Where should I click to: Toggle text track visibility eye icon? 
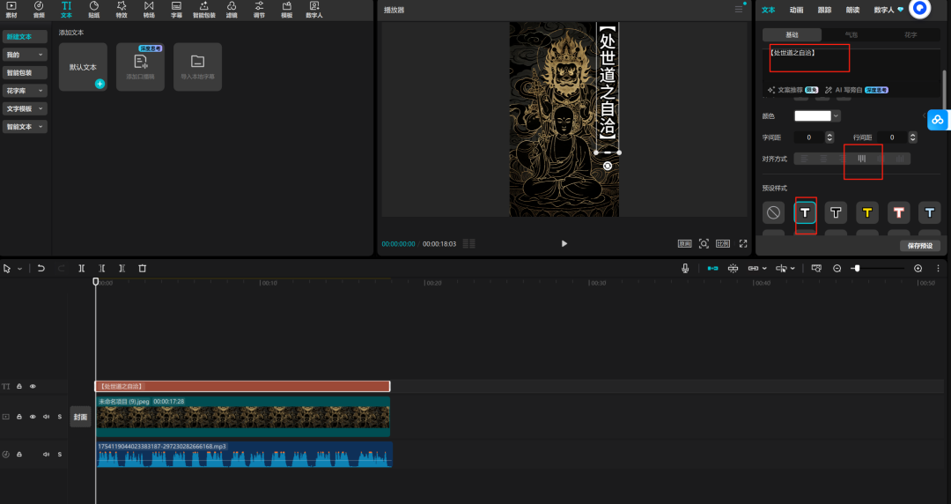click(33, 386)
